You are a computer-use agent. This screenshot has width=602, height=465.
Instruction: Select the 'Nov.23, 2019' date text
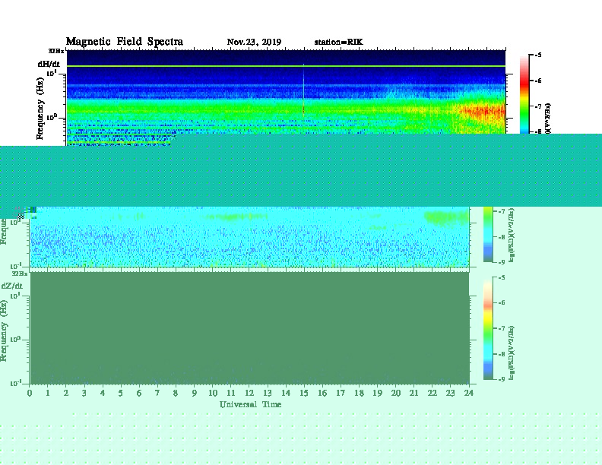click(254, 42)
